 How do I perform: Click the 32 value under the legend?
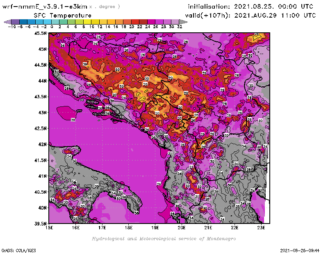point(180,27)
